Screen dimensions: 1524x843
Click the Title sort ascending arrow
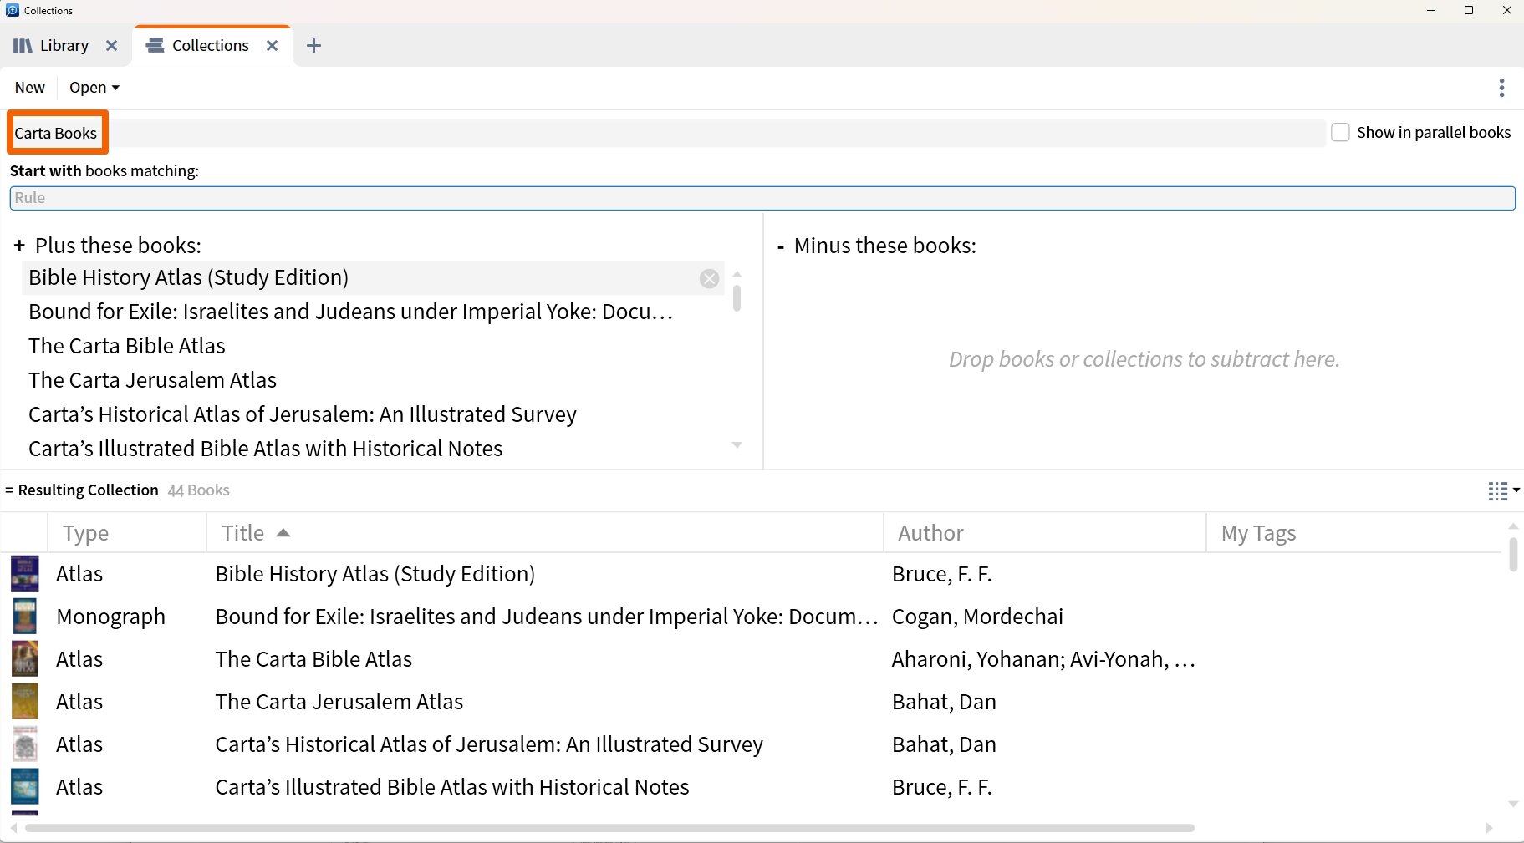click(x=283, y=533)
